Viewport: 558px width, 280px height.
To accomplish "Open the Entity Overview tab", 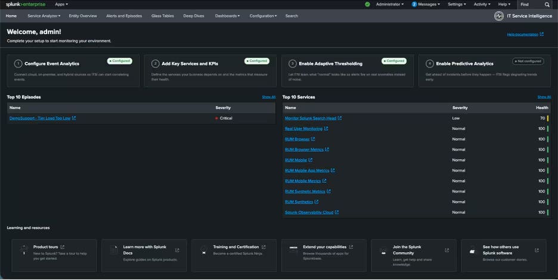I will tap(83, 16).
